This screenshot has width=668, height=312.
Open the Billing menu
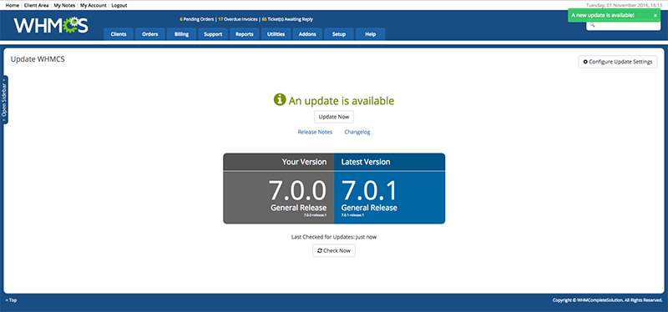coord(181,34)
